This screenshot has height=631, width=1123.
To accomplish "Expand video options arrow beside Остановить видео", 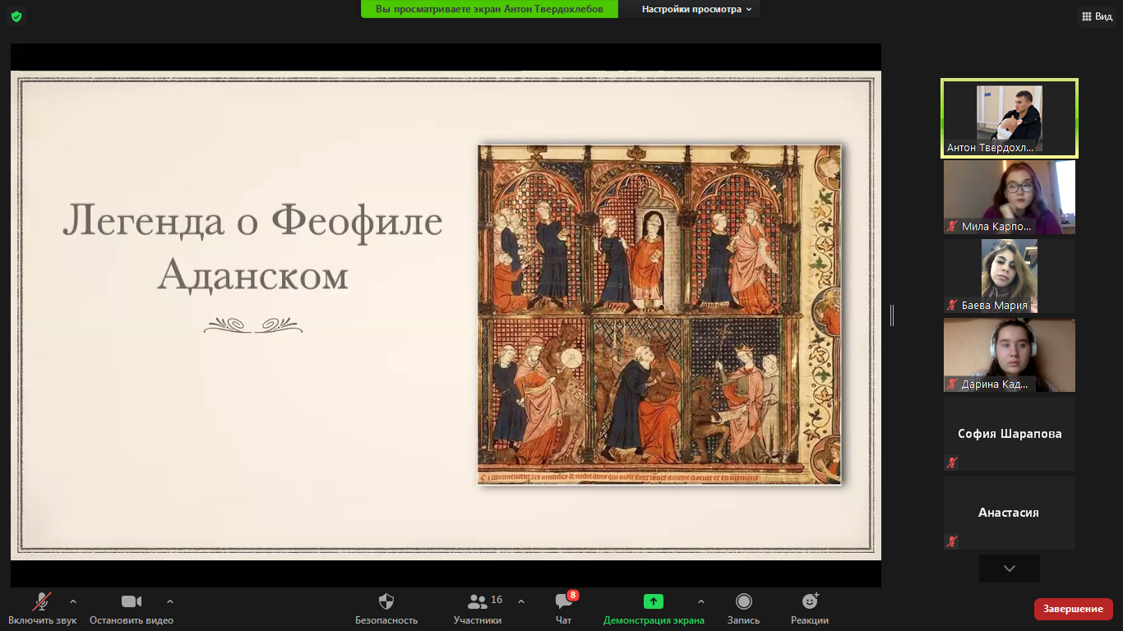I will (170, 601).
